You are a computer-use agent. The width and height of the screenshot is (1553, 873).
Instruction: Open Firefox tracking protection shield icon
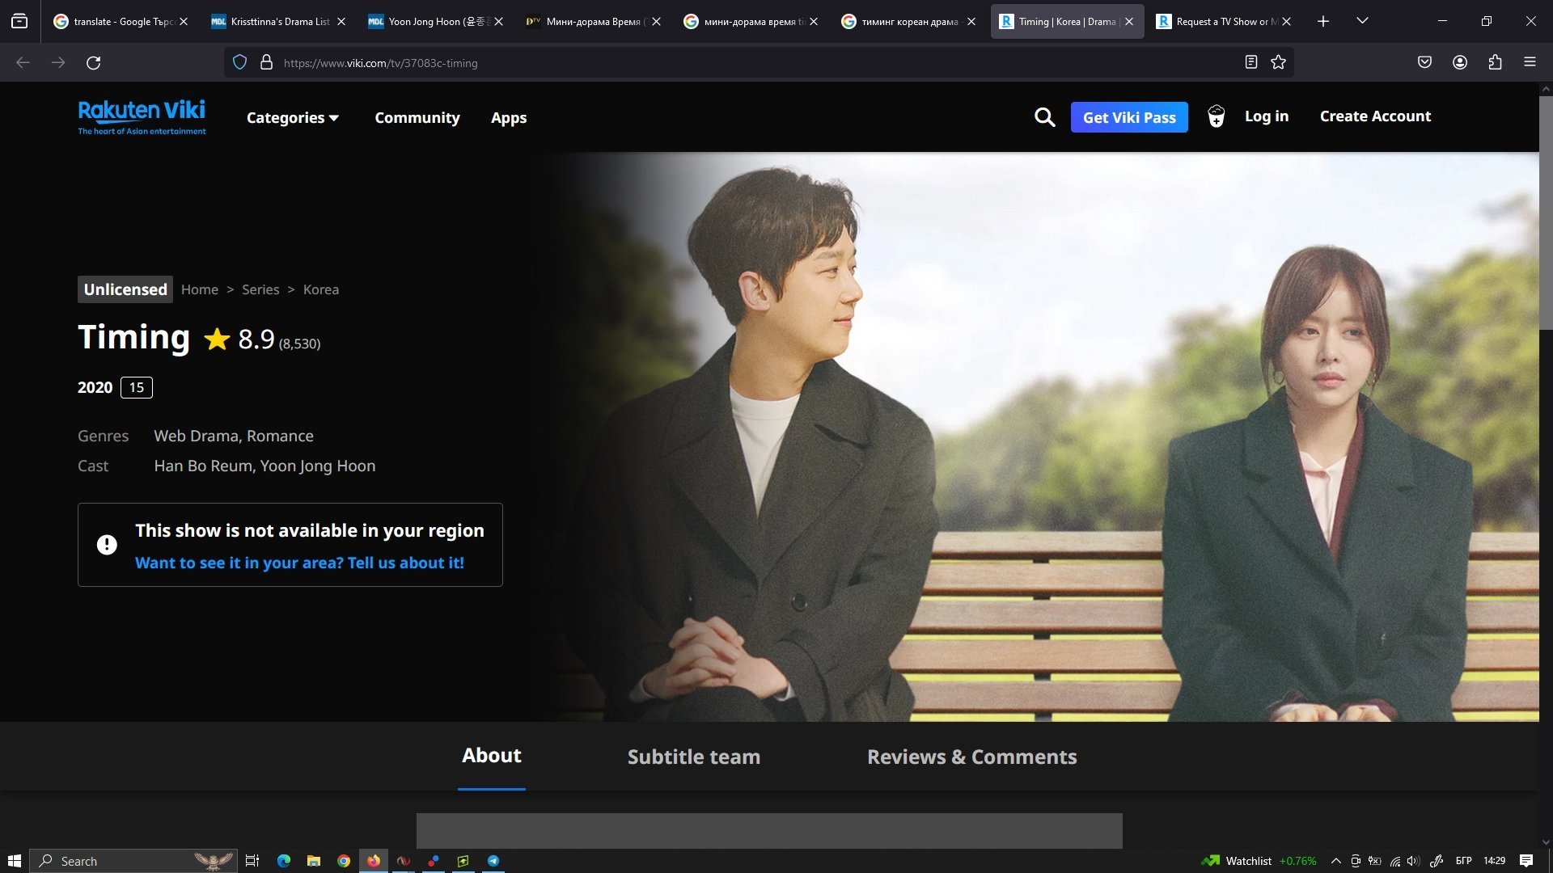(239, 62)
